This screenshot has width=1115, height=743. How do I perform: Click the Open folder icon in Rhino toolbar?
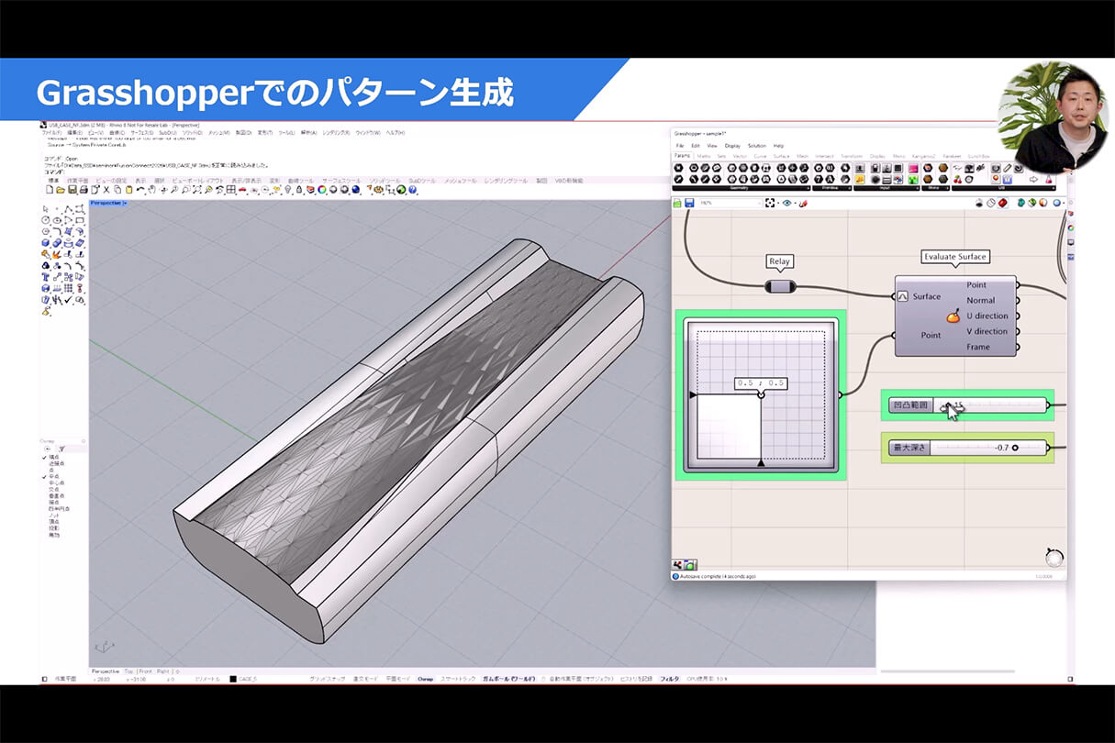pos(61,189)
